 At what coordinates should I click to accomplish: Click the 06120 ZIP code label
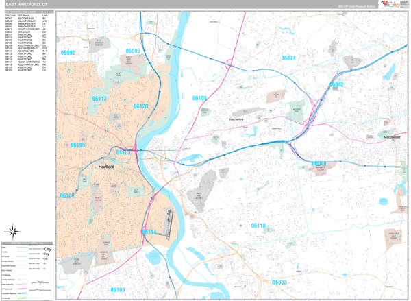click(x=140, y=106)
